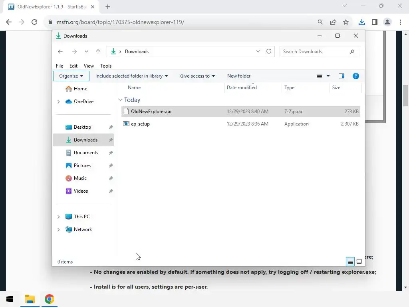Switch to details view in status bar
Image resolution: width=409 pixels, height=307 pixels.
point(351,261)
